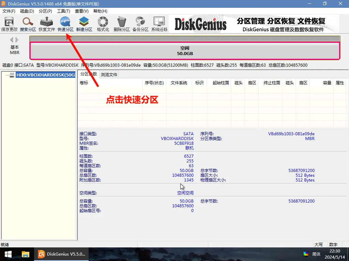349x261 pixels.
Task: Go to previous disk arrow
Action: tap(12, 40)
